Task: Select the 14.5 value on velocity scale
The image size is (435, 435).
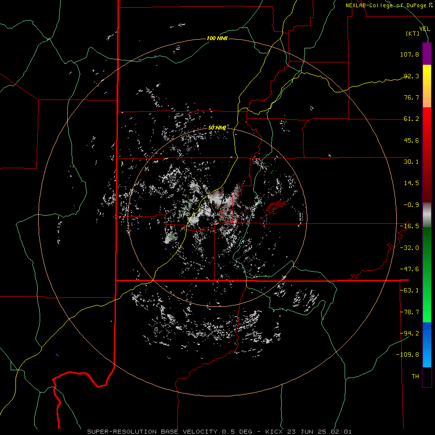Action: 411,183
